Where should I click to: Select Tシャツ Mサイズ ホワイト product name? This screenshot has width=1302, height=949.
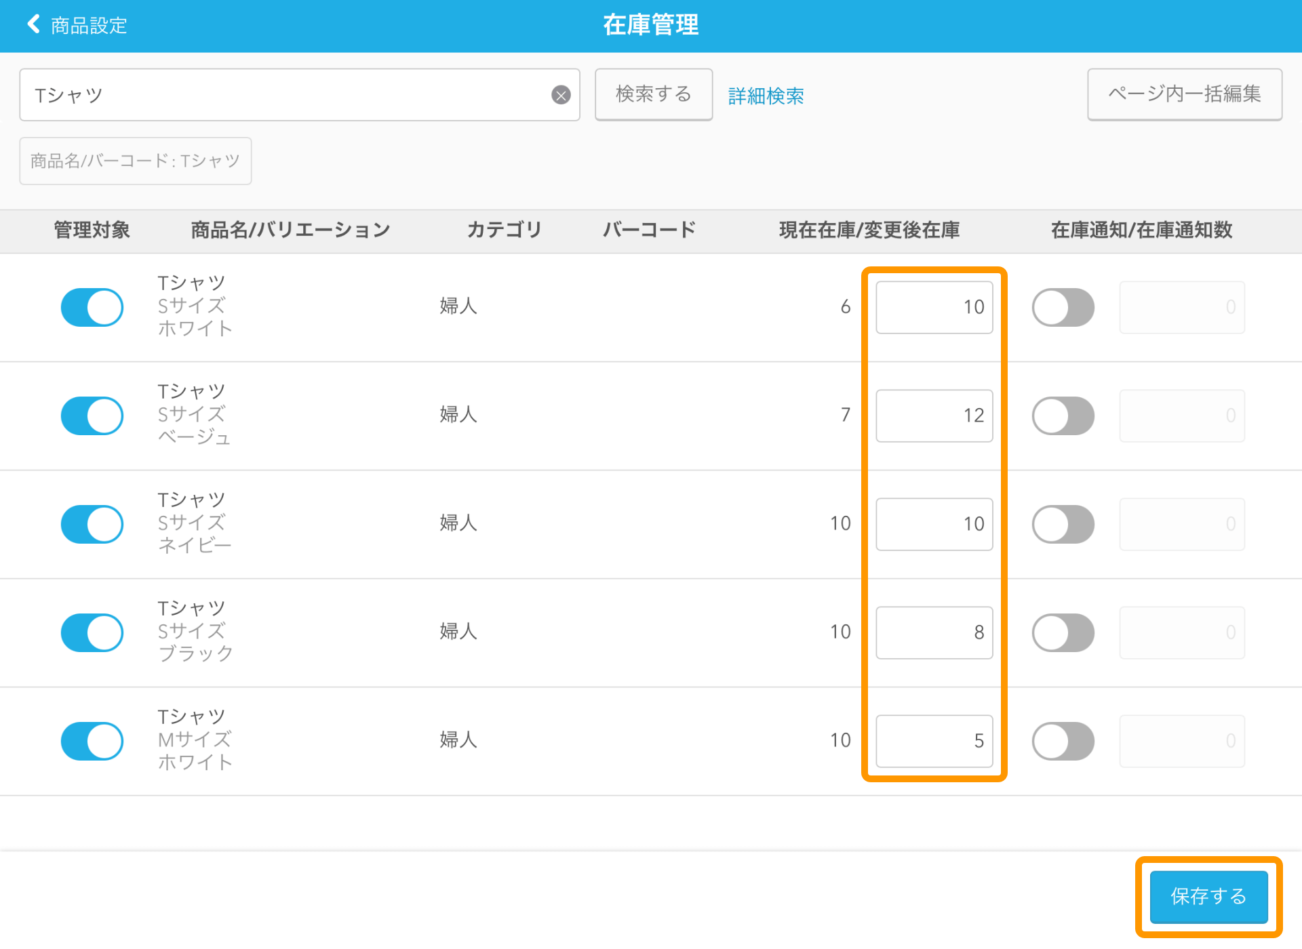click(195, 740)
